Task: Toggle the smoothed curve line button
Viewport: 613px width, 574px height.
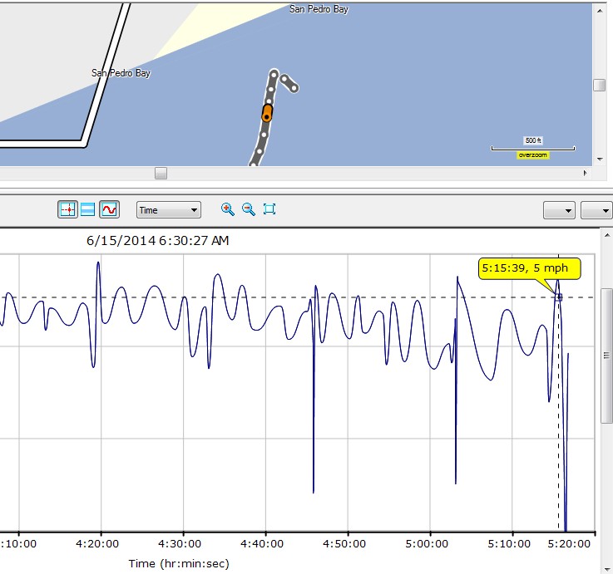Action: pyautogui.click(x=109, y=210)
